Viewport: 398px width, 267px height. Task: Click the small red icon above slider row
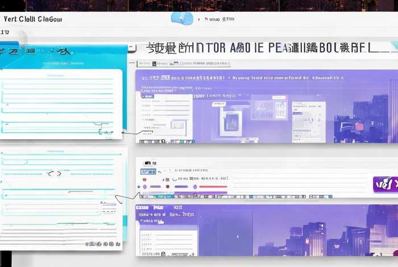pos(144,180)
